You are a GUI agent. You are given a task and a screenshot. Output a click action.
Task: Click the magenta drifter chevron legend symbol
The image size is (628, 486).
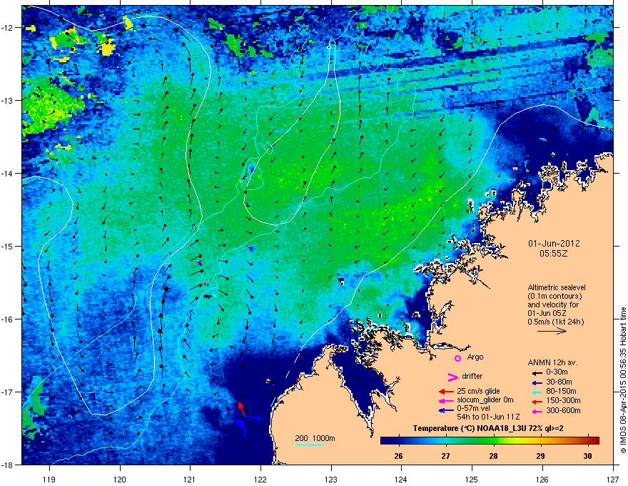pyautogui.click(x=452, y=377)
